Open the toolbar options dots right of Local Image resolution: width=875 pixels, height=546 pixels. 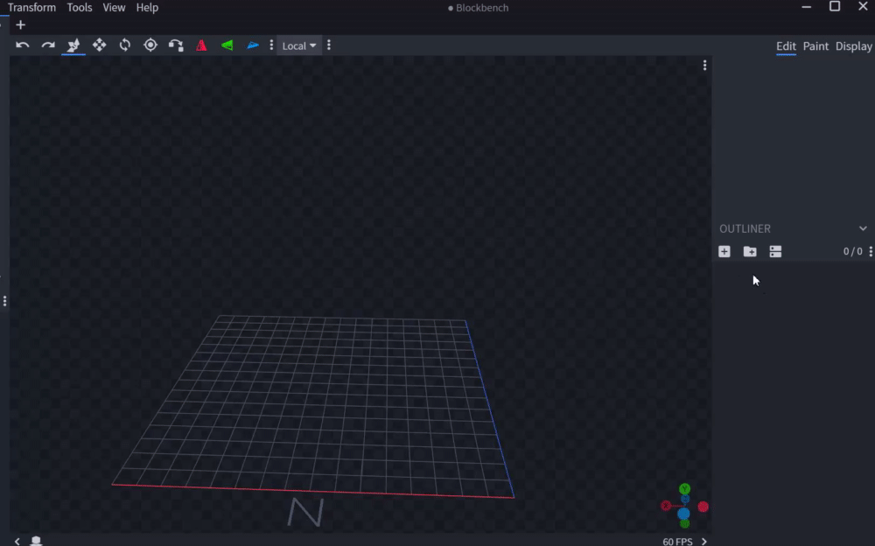[329, 45]
